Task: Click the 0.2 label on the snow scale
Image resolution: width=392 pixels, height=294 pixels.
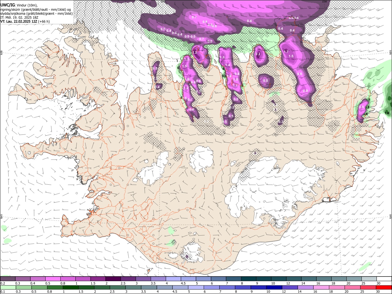Action: (2, 283)
